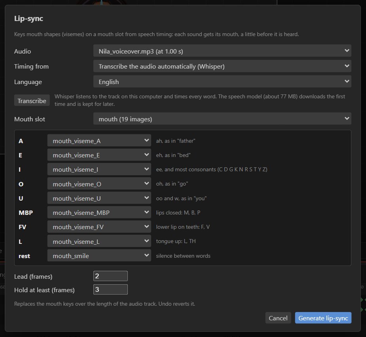Cancel the Lip-sync dialog

coord(278,318)
